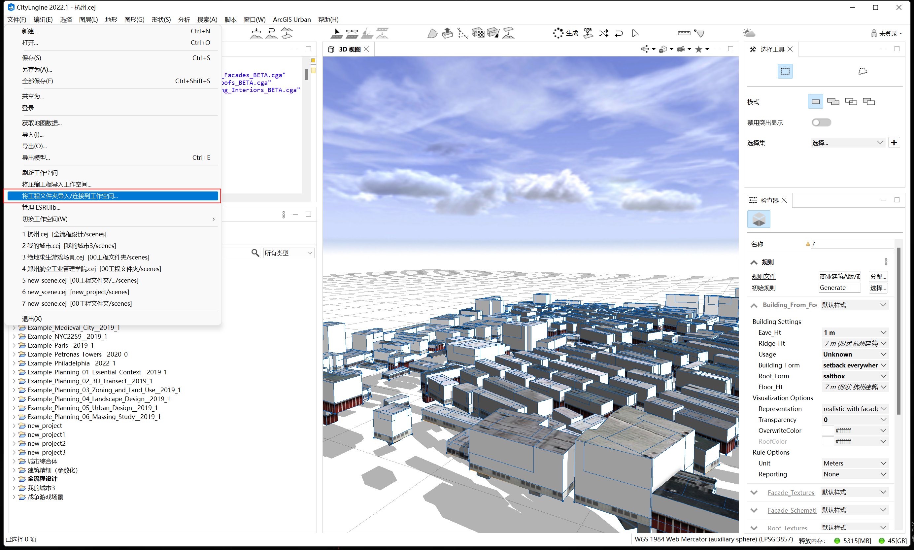
Task: Open the 图形(G) menu
Action: [x=134, y=19]
